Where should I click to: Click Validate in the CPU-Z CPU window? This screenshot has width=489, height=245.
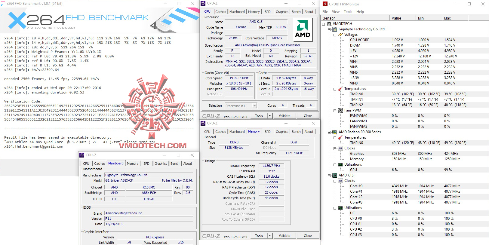[x=284, y=116]
